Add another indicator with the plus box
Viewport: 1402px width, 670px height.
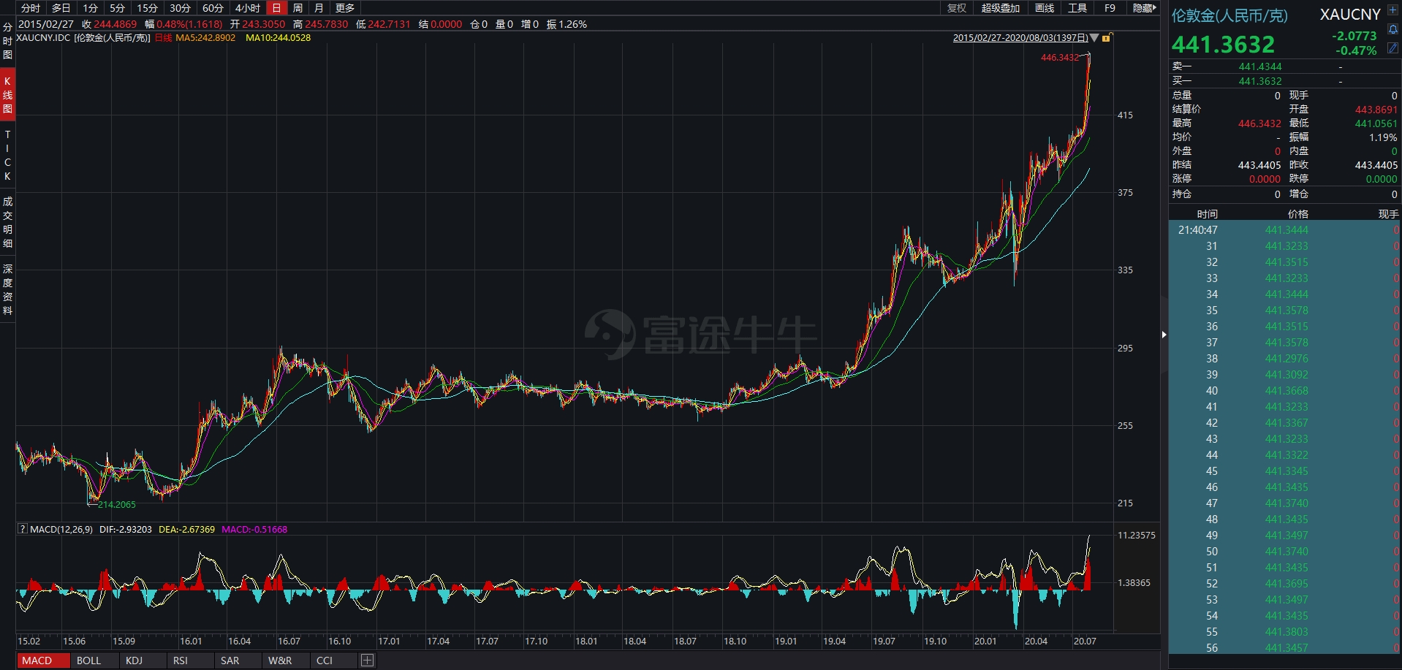pyautogui.click(x=367, y=661)
